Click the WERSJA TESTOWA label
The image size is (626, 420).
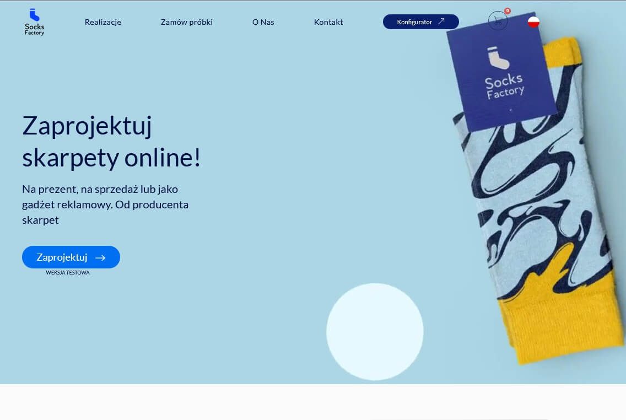coord(67,273)
